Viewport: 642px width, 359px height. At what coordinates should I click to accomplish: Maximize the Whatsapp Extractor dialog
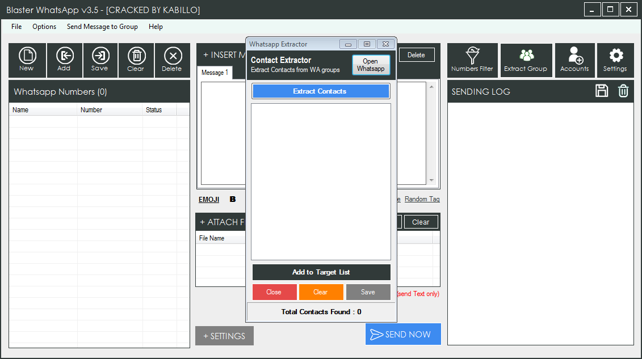click(x=367, y=44)
